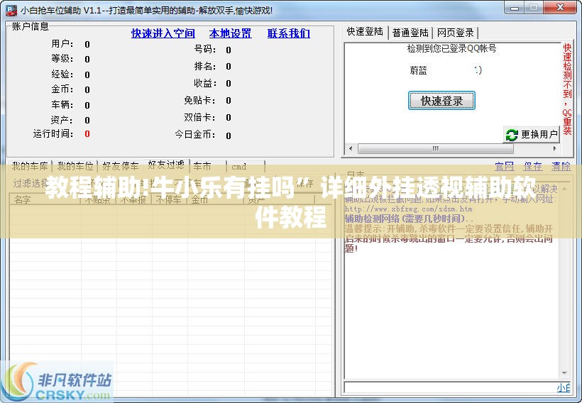582x403 pixels.
Task: Click the http://www.xbfzwg.com/sdsm.htm log line
Action: point(408,209)
